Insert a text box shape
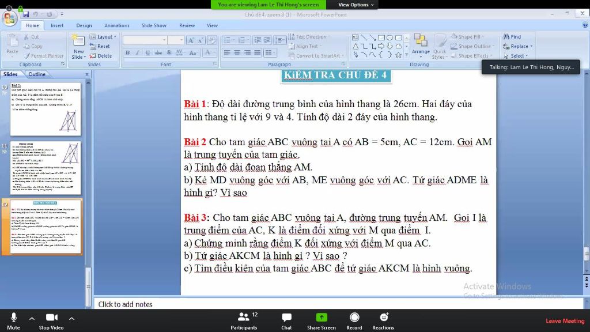Viewport: 590px width, 332px height. click(x=355, y=37)
